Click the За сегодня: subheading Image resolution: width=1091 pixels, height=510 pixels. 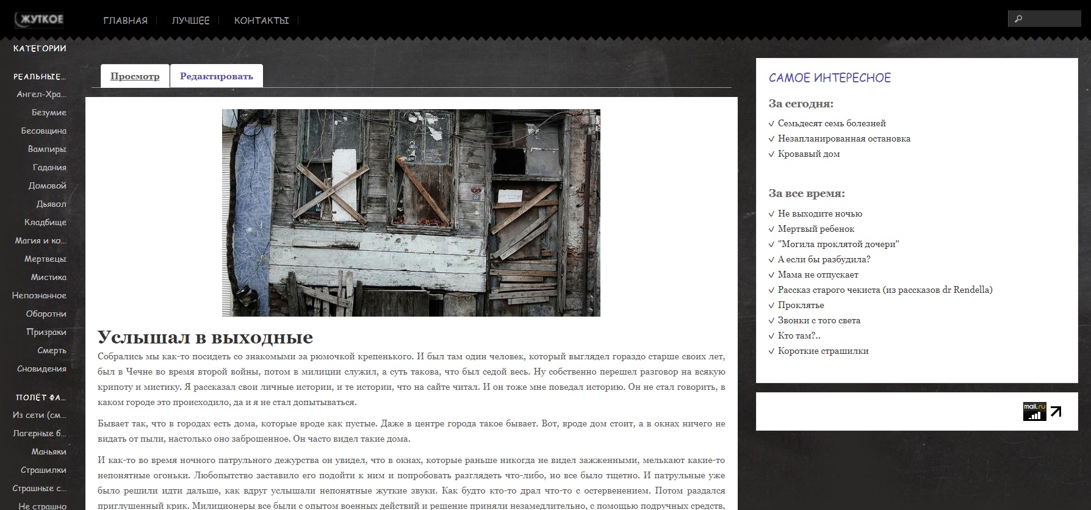tap(801, 104)
